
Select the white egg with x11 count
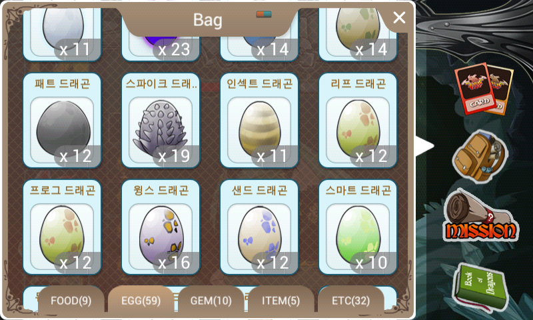[x=62, y=34]
